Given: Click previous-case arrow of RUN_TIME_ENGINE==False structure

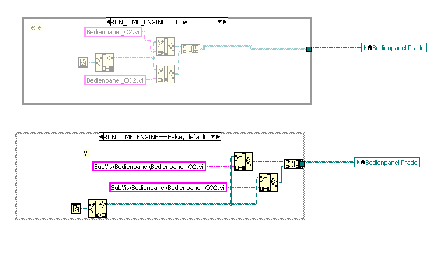Looking at the screenshot, I should [101, 137].
